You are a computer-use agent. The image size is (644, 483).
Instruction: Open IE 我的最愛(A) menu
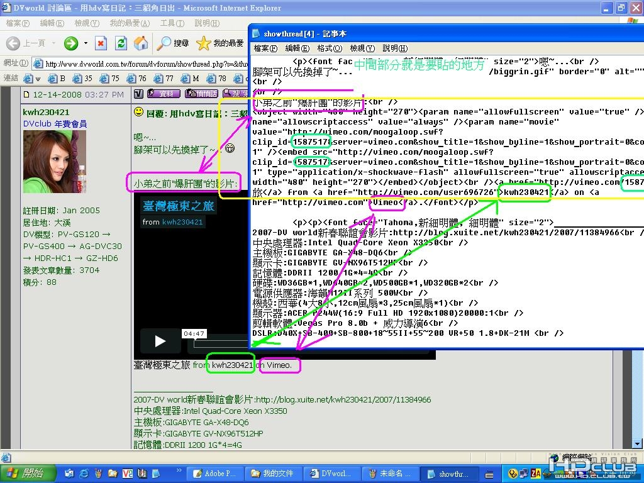click(x=130, y=23)
